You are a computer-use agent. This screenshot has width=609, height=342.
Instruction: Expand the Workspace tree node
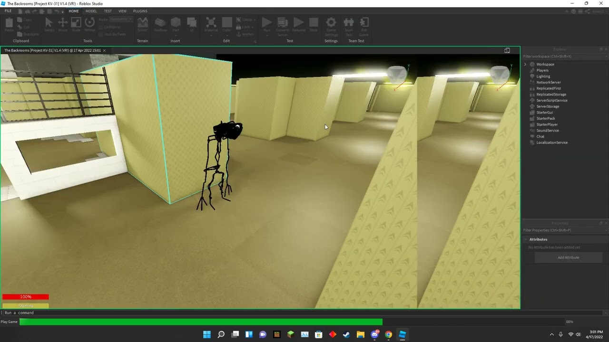[x=525, y=64]
